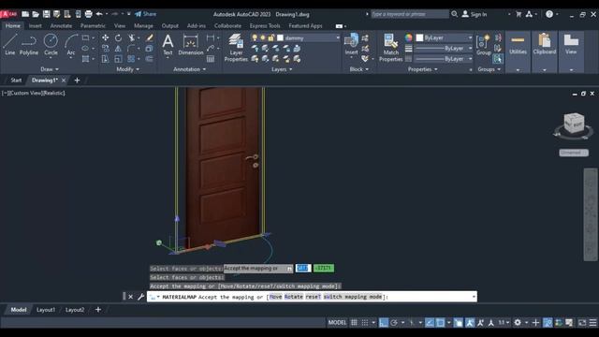Click the command line customize wrench icon

pos(141,297)
